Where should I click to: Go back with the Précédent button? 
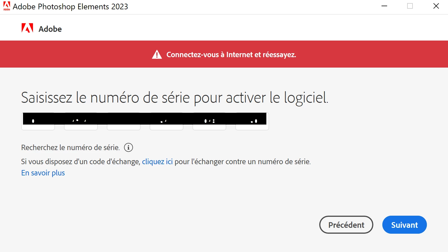tap(346, 225)
